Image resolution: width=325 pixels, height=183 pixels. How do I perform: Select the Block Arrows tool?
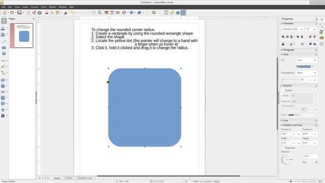point(3,91)
